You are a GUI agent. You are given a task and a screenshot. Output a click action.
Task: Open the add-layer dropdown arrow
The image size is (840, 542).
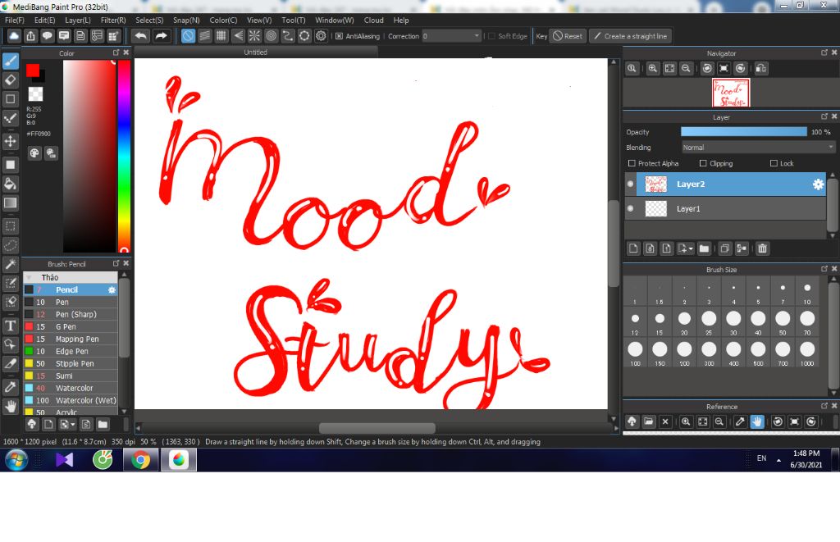691,248
